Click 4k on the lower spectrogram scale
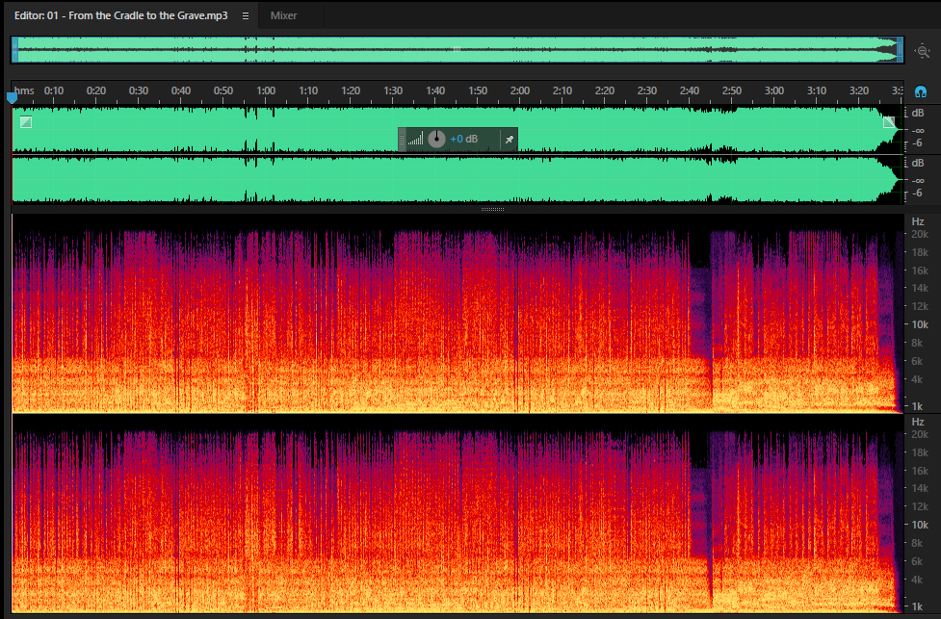The height and width of the screenshot is (619, 941). 917,580
